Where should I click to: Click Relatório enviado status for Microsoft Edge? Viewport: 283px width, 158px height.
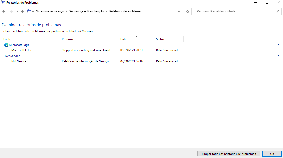click(168, 50)
